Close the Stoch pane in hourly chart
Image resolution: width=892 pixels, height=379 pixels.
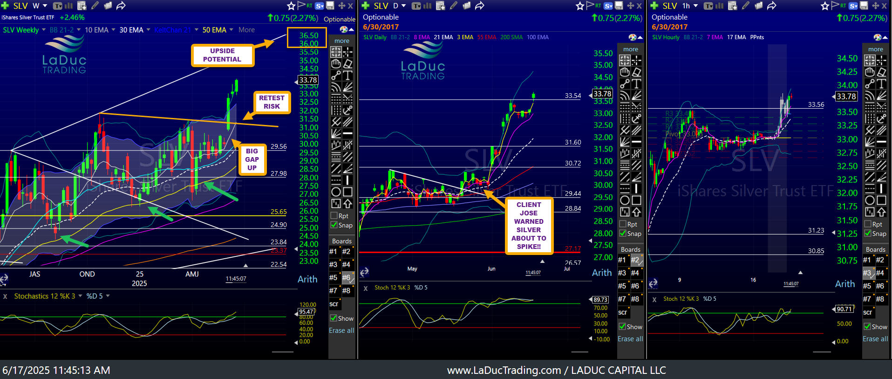coord(654,299)
